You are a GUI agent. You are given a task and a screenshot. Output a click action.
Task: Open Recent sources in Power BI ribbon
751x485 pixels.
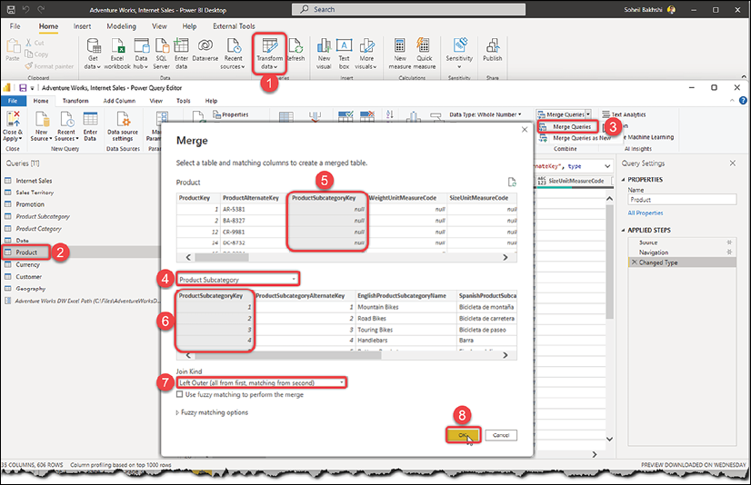[234, 54]
